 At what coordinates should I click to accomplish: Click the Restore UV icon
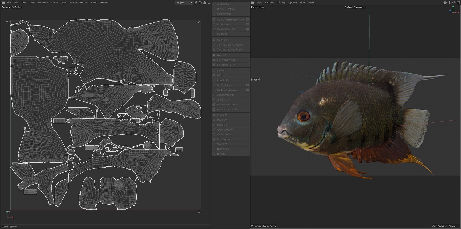(214, 149)
